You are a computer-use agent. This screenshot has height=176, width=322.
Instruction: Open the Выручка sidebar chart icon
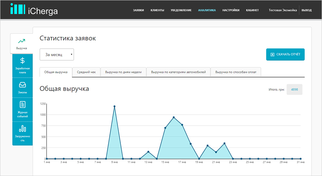22,41
